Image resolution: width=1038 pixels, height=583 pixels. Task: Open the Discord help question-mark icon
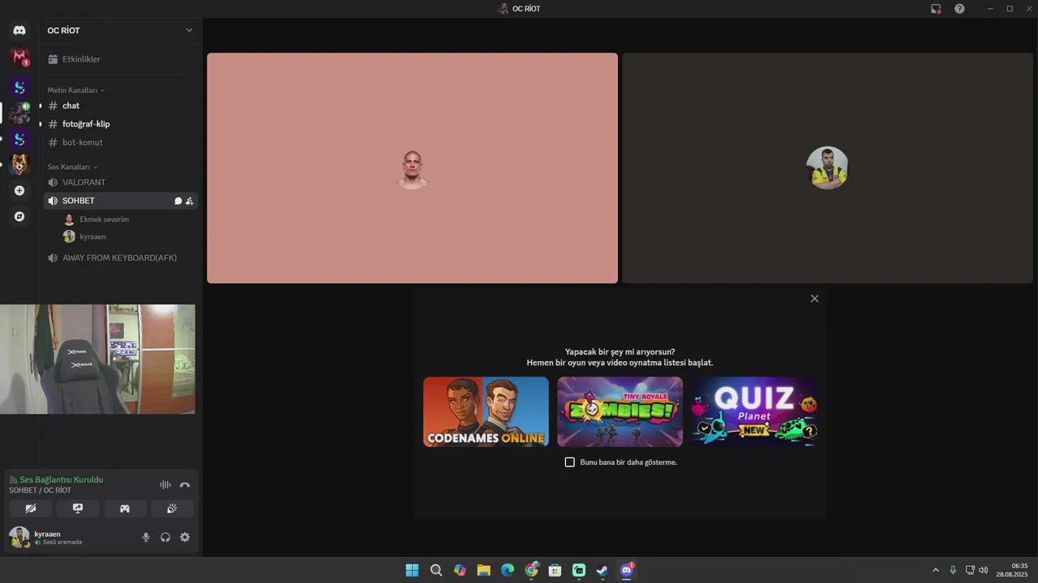point(959,9)
